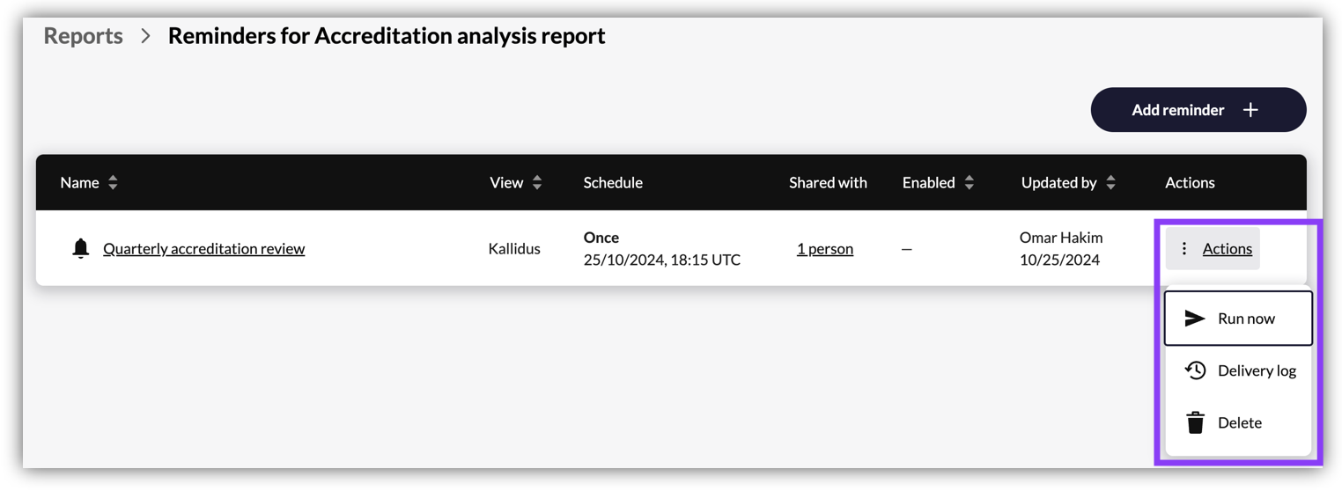Click the three-dot icon beside Actions
The image size is (1342, 491).
pos(1184,249)
